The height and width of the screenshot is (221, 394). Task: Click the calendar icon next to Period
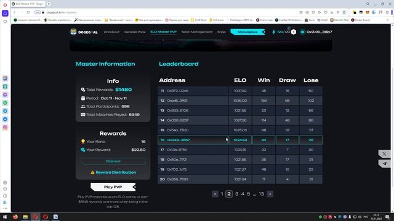click(x=83, y=98)
